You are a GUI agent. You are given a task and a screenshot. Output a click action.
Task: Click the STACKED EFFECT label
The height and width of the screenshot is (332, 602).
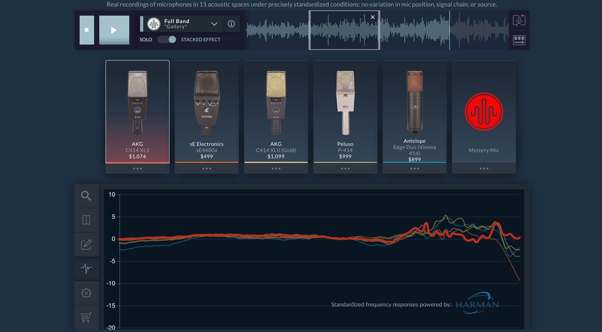coord(201,39)
